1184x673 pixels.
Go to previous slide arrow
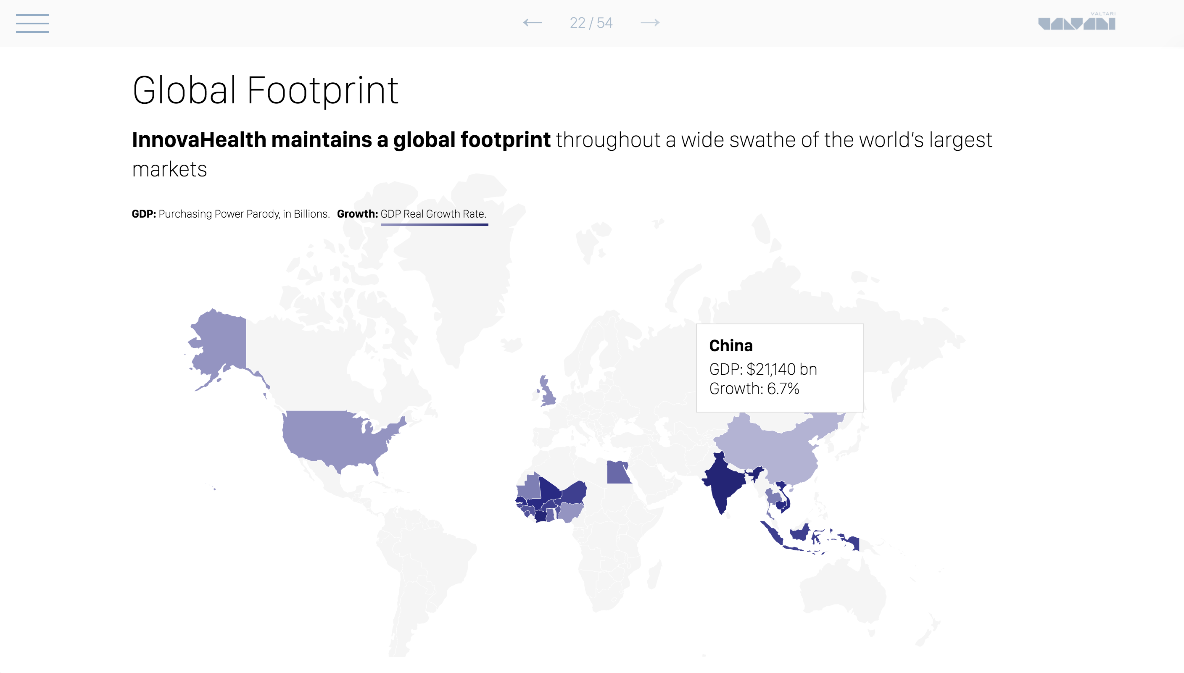(x=532, y=23)
